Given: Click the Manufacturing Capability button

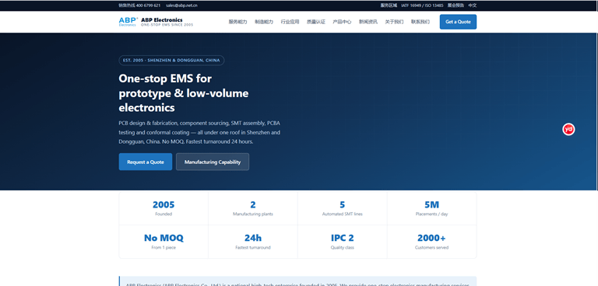Looking at the screenshot, I should click(213, 162).
